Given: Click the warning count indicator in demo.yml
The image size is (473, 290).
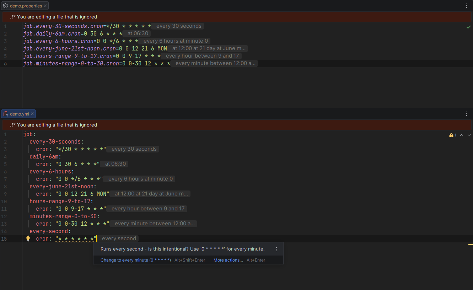Looking at the screenshot, I should 453,135.
